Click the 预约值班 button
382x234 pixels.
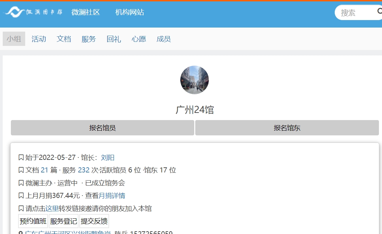coord(33,221)
